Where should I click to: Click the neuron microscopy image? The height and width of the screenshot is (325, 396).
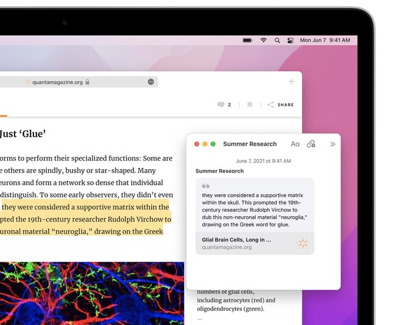click(x=92, y=293)
